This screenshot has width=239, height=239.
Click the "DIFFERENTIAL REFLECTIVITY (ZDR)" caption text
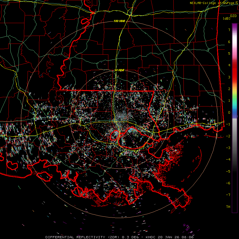tap(83, 237)
